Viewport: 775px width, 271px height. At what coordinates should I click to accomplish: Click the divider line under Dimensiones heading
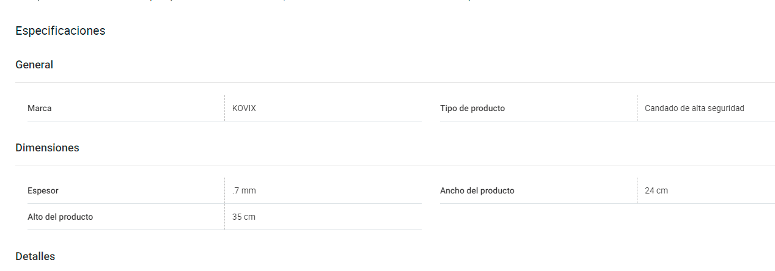point(395,165)
